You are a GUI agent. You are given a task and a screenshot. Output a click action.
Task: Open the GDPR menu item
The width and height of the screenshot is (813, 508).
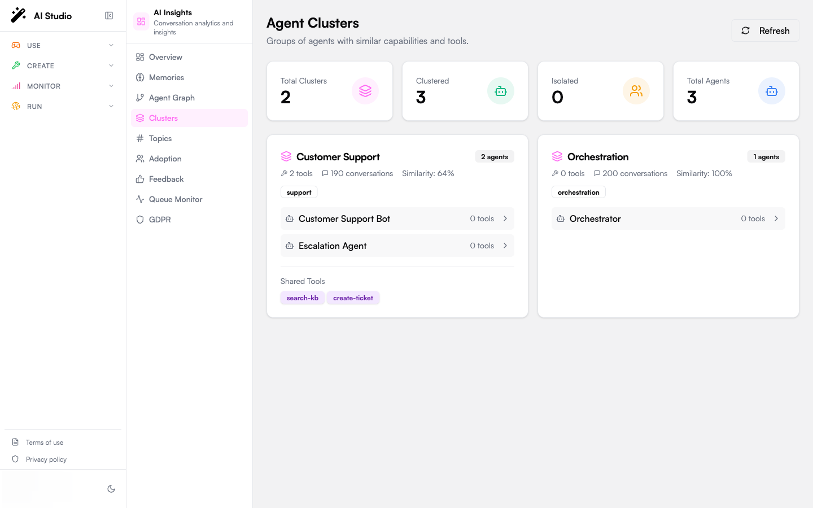(x=189, y=220)
